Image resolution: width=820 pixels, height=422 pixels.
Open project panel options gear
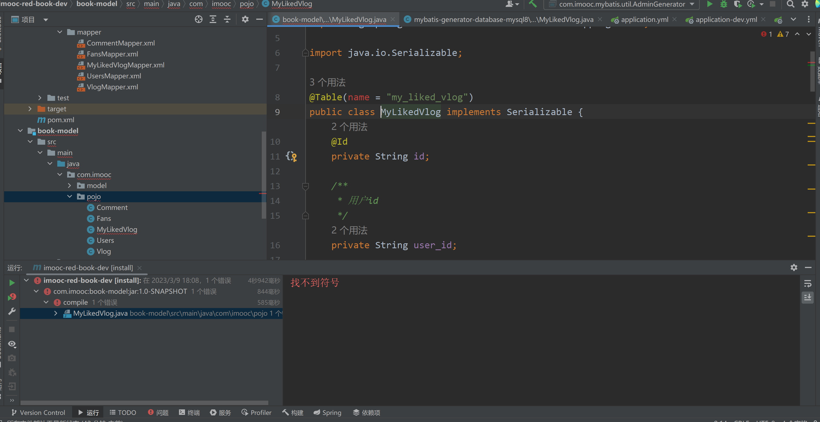click(245, 19)
